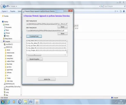Select the tcp,private row in learning output
The width and height of the screenshot is (126, 105).
click(x=46, y=45)
